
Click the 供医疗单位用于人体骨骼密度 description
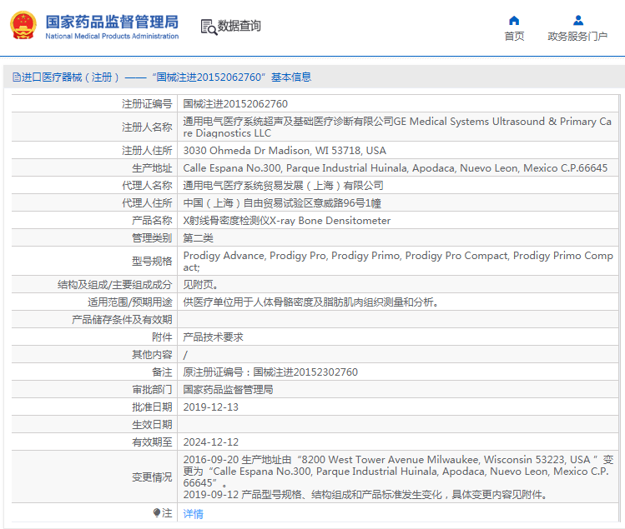[311, 302]
